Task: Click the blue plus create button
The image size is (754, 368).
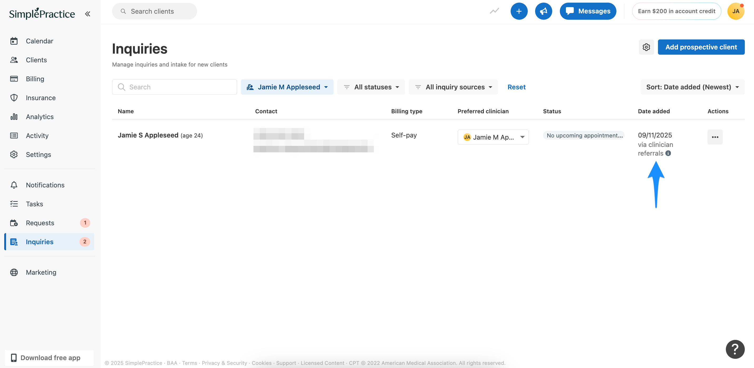Action: point(519,11)
